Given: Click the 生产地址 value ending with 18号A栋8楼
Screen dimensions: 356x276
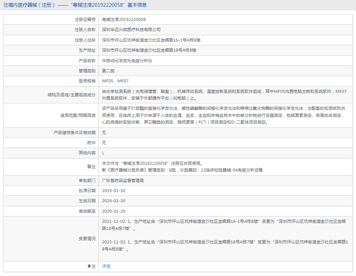Looking at the screenshot, I should [149, 50].
